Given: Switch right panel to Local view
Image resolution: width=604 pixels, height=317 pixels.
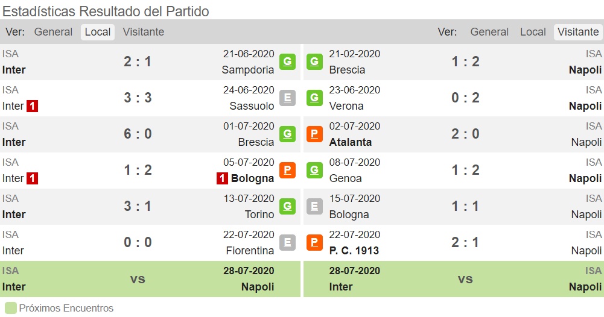Looking at the screenshot, I should click(x=533, y=32).
